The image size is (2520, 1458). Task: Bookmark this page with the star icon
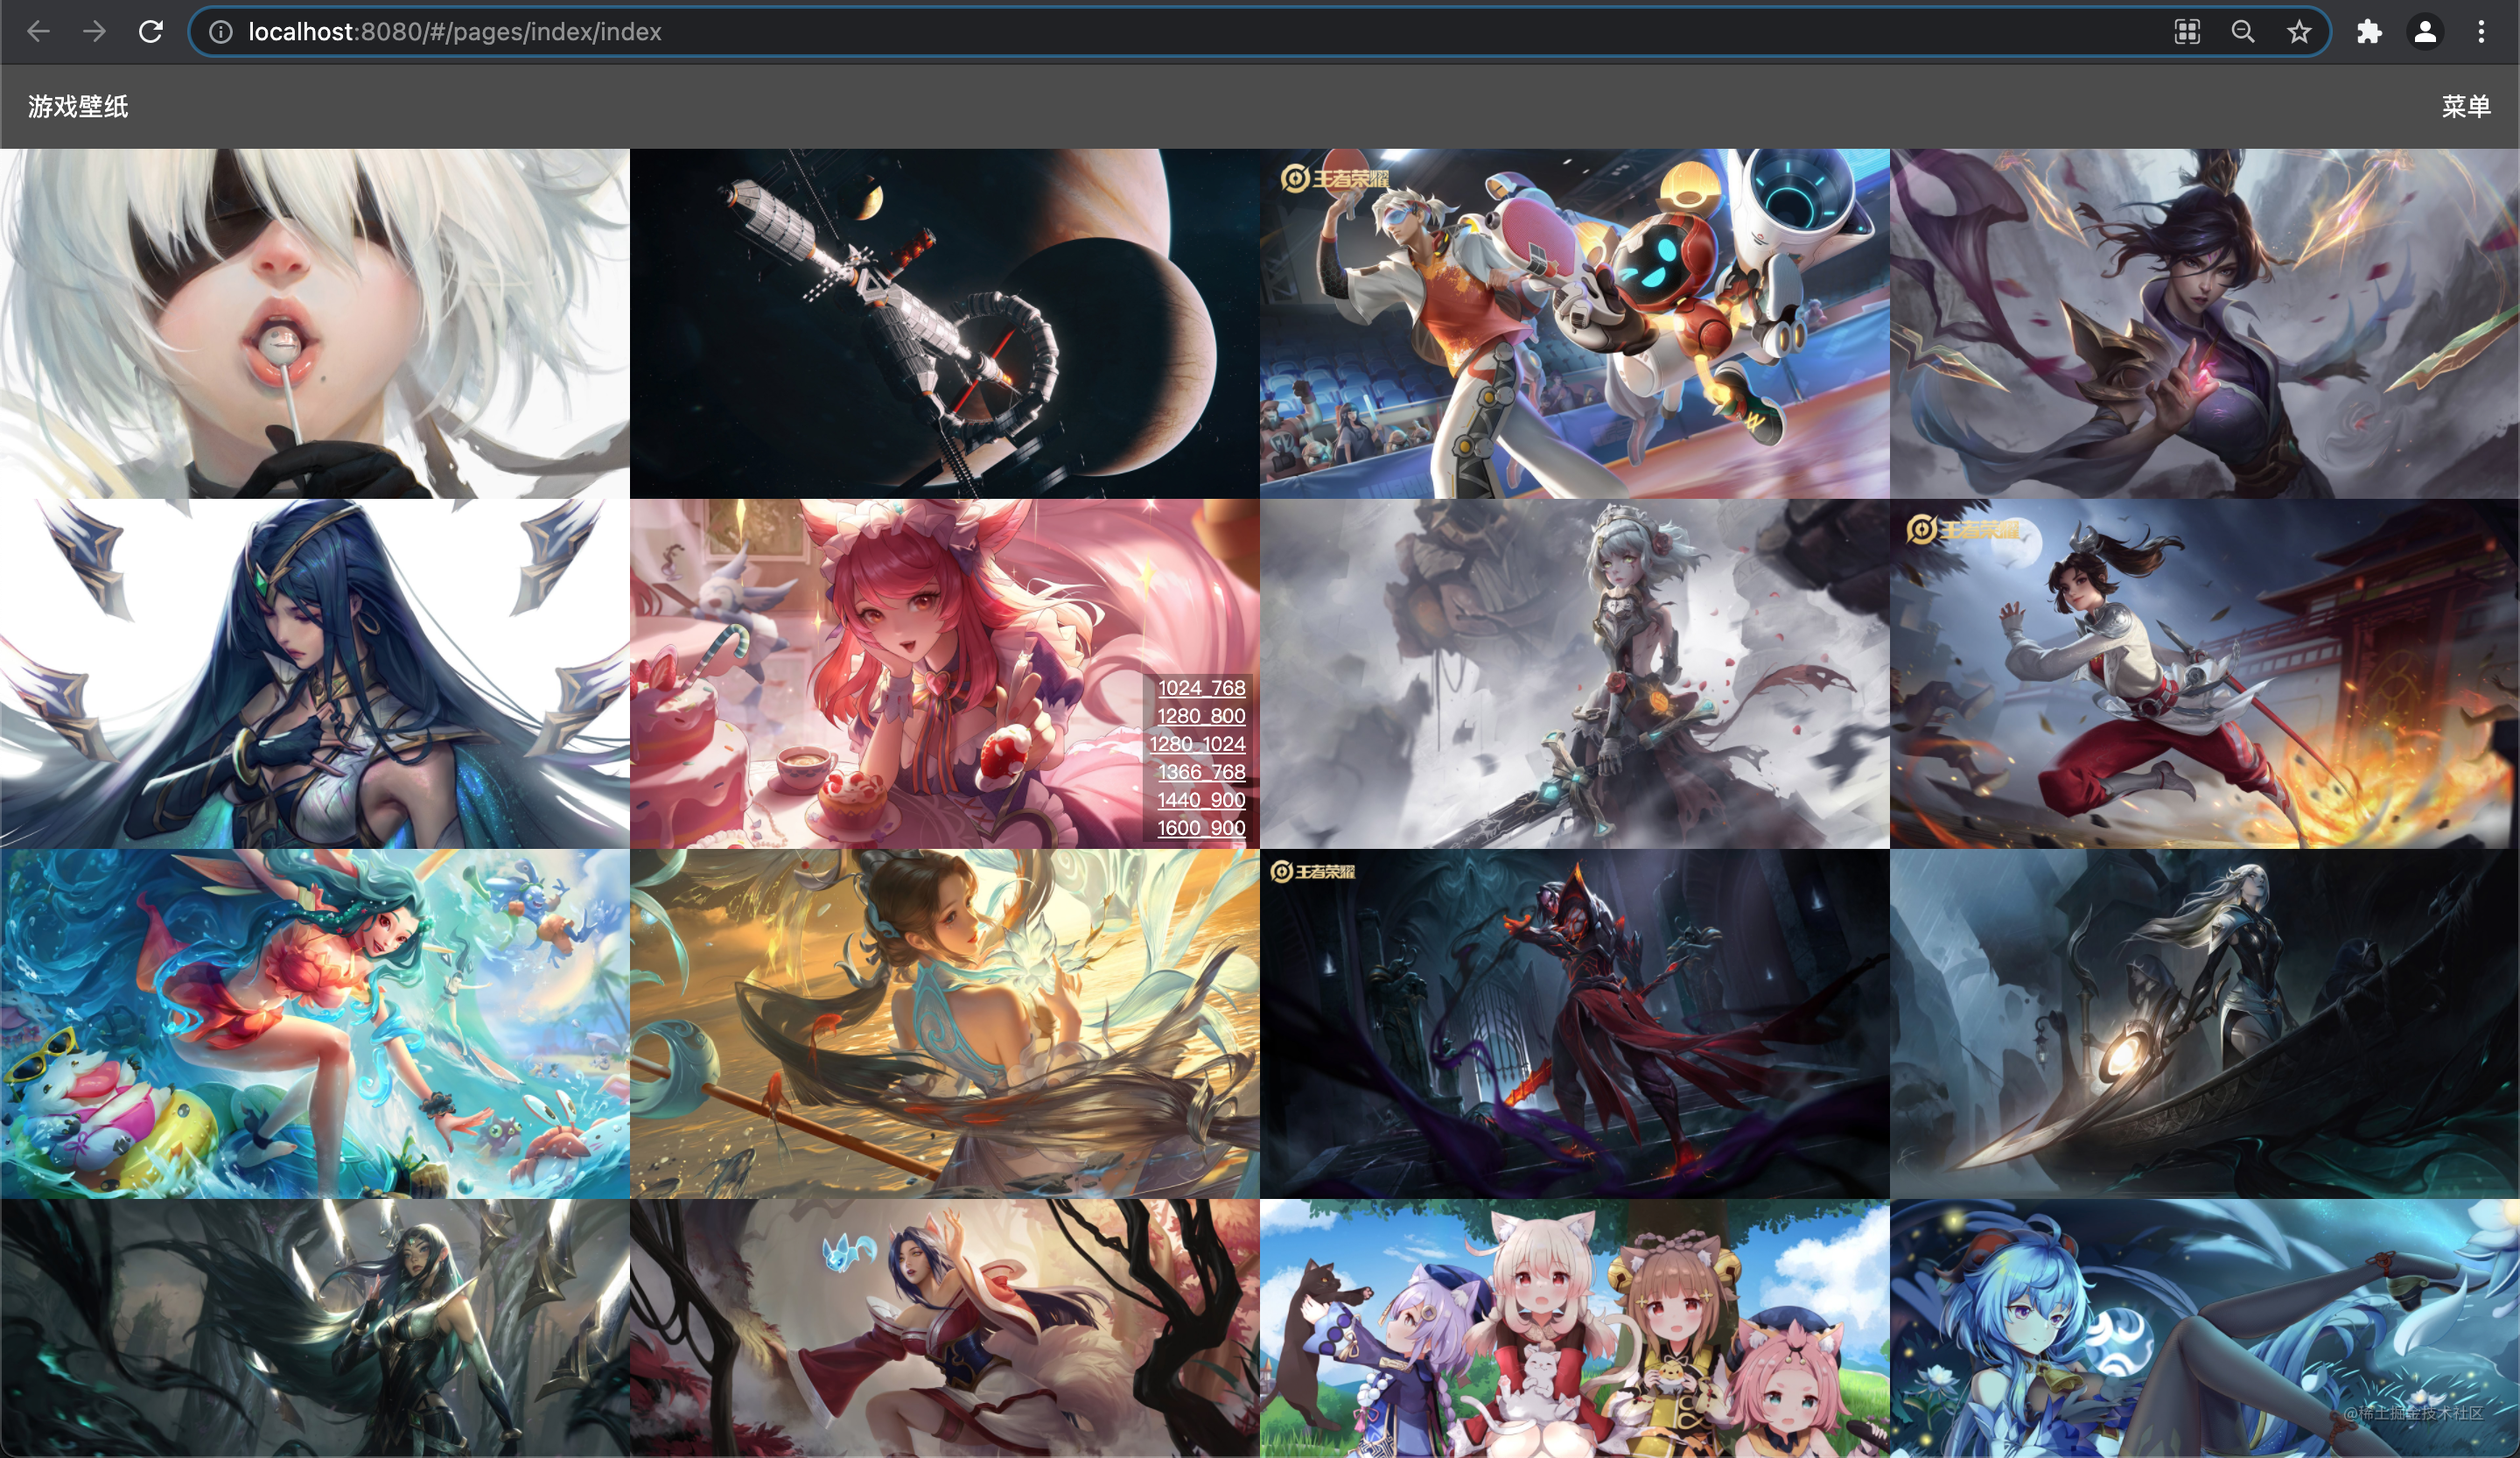[x=2299, y=32]
